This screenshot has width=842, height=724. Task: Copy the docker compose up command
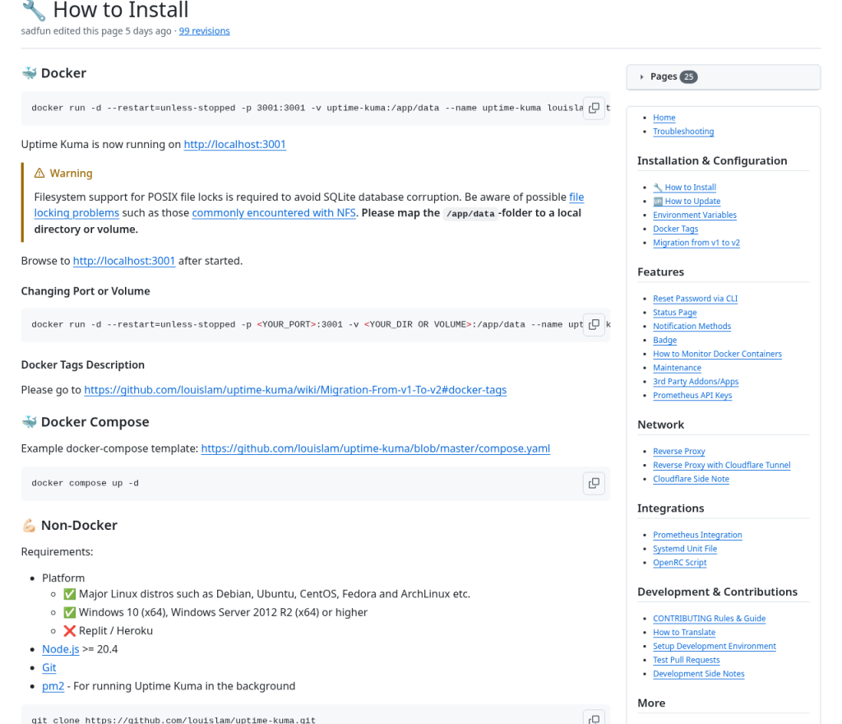pyautogui.click(x=594, y=483)
